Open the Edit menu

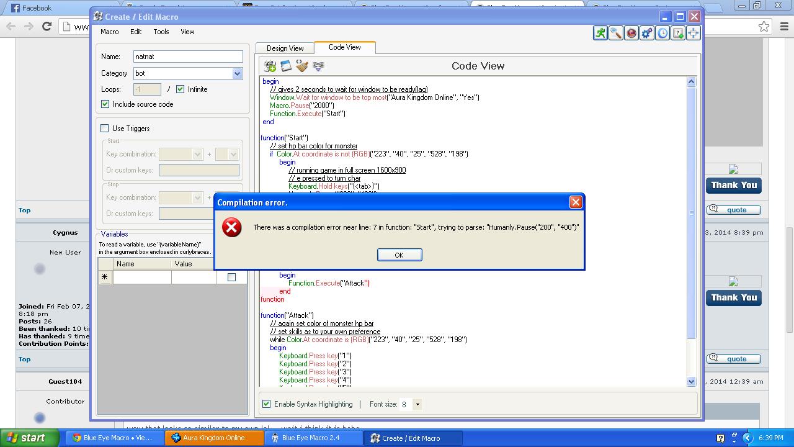click(136, 32)
